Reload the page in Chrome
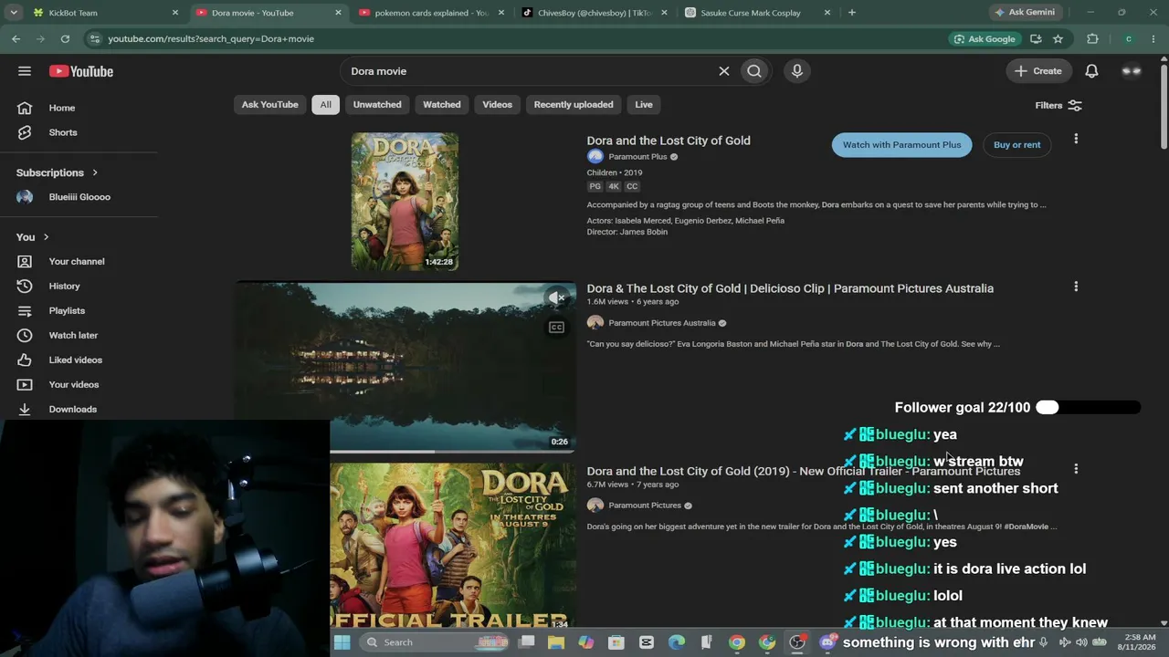This screenshot has height=657, width=1169. (65, 39)
